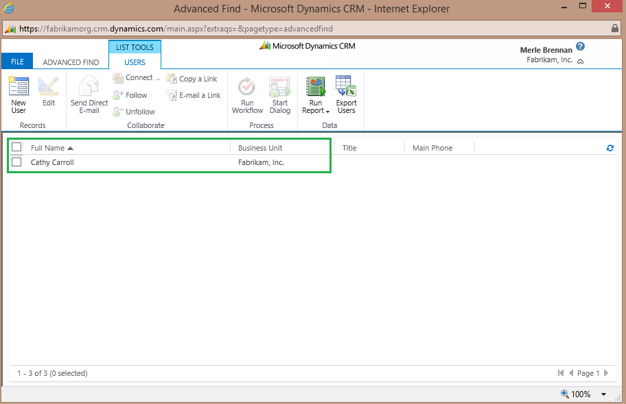Click the Edit record icon
The height and width of the screenshot is (404, 626).
coord(48,88)
